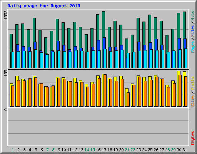Viewport: 197px width, 154px height.
Task: Click the "Sites" legend label
Action: [193, 101]
